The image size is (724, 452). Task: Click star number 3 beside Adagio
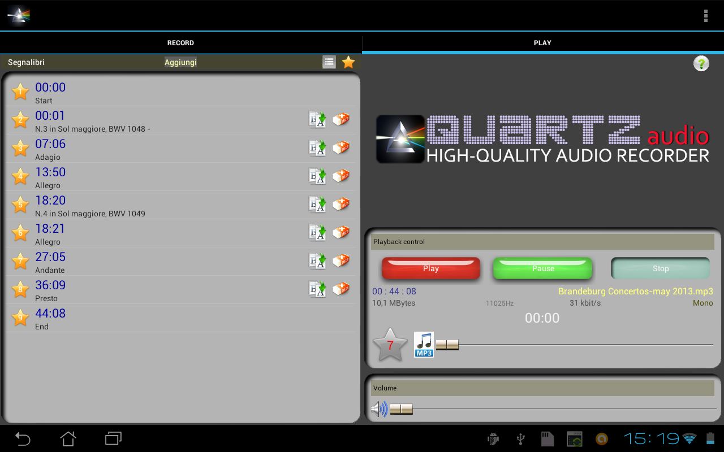click(x=20, y=148)
